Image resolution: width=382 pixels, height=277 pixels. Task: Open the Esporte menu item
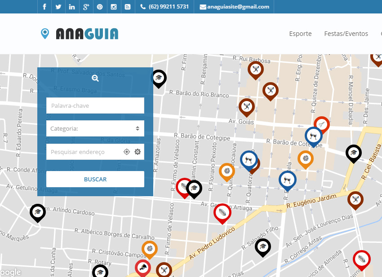(300, 34)
